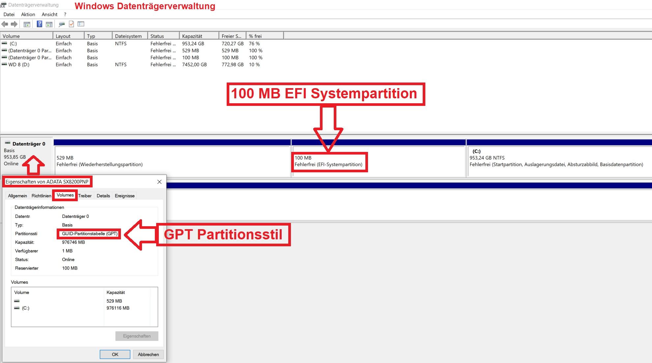The image size is (652, 363).
Task: Switch to the Allgemein tab
Action: coord(17,196)
